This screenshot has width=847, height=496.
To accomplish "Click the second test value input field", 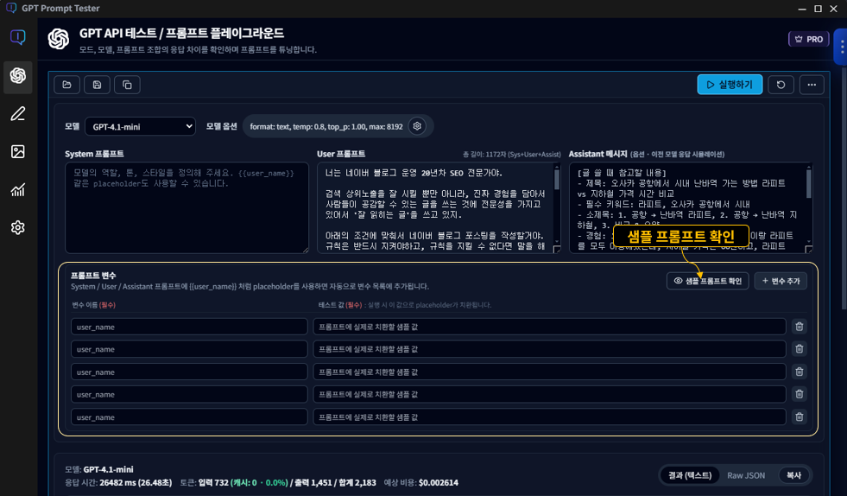I will (x=549, y=349).
